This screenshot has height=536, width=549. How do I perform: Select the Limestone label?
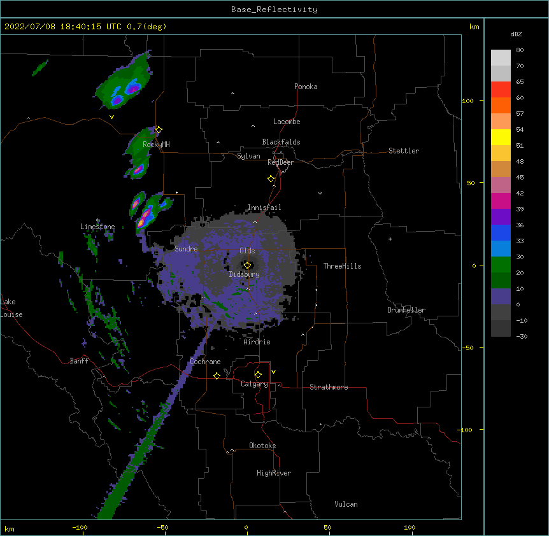click(x=97, y=227)
